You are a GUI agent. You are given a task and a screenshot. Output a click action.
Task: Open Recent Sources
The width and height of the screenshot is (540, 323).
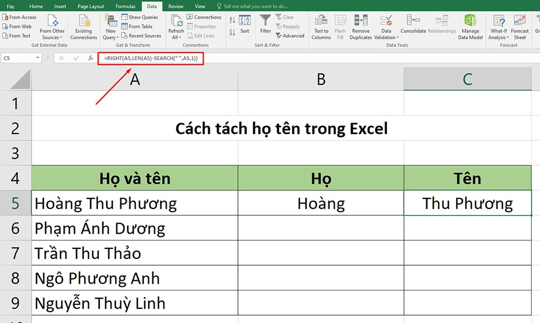pyautogui.click(x=141, y=36)
